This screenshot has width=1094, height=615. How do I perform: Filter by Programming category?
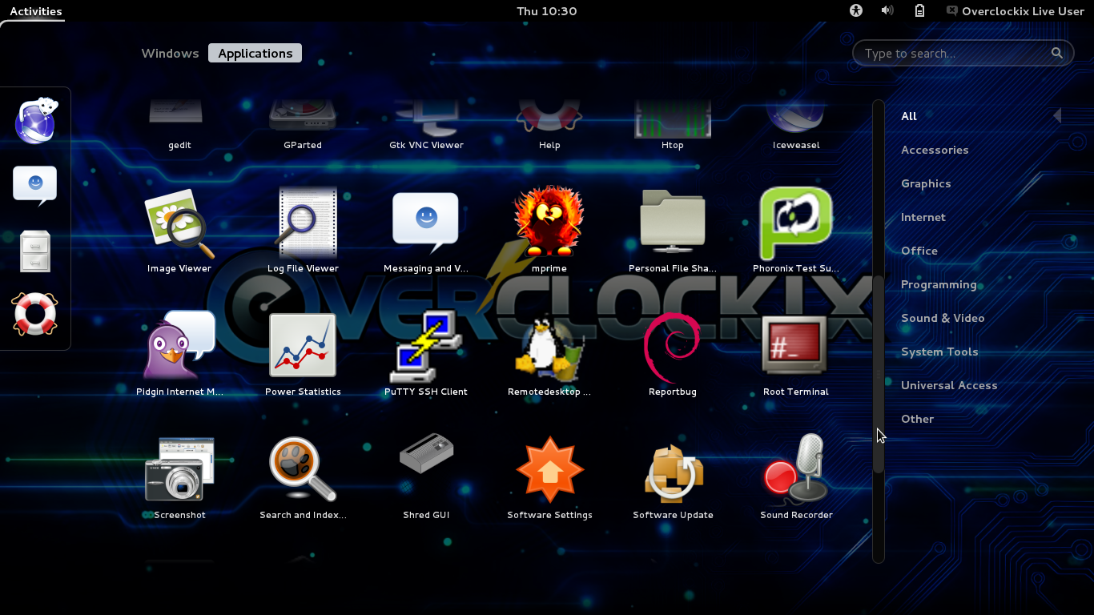(939, 284)
